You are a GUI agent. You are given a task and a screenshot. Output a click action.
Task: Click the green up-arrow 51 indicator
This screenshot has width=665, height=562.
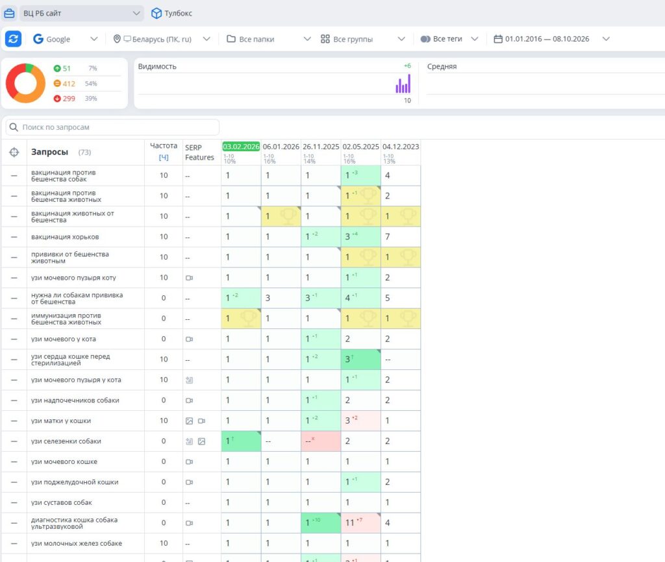click(62, 68)
